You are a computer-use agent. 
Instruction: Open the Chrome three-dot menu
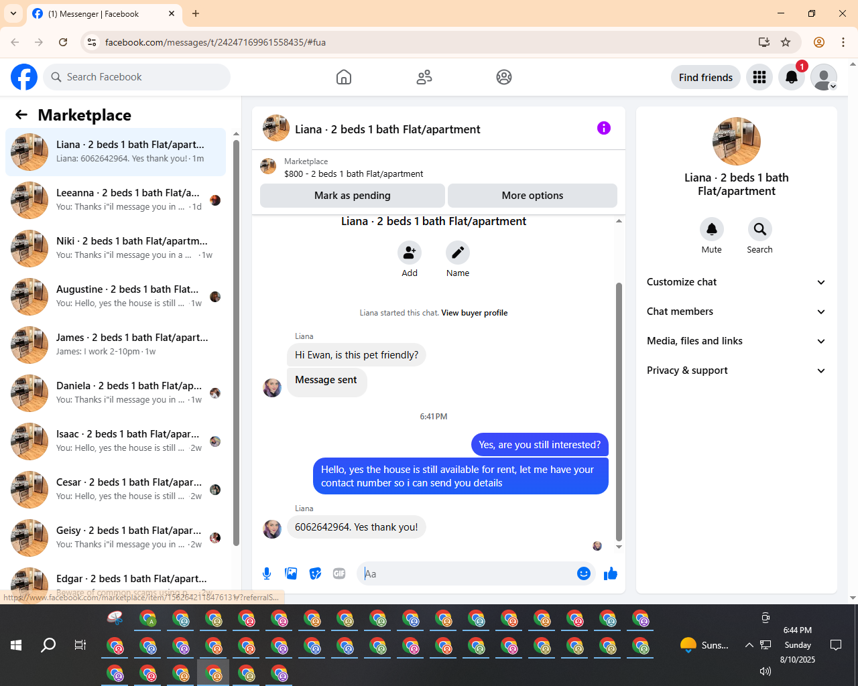click(843, 42)
